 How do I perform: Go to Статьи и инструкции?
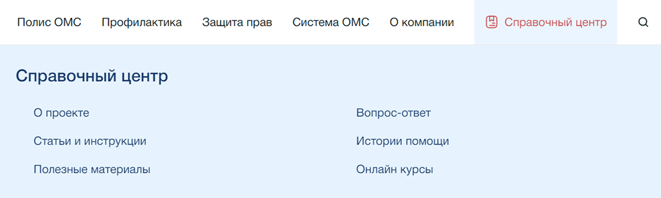[x=90, y=141]
